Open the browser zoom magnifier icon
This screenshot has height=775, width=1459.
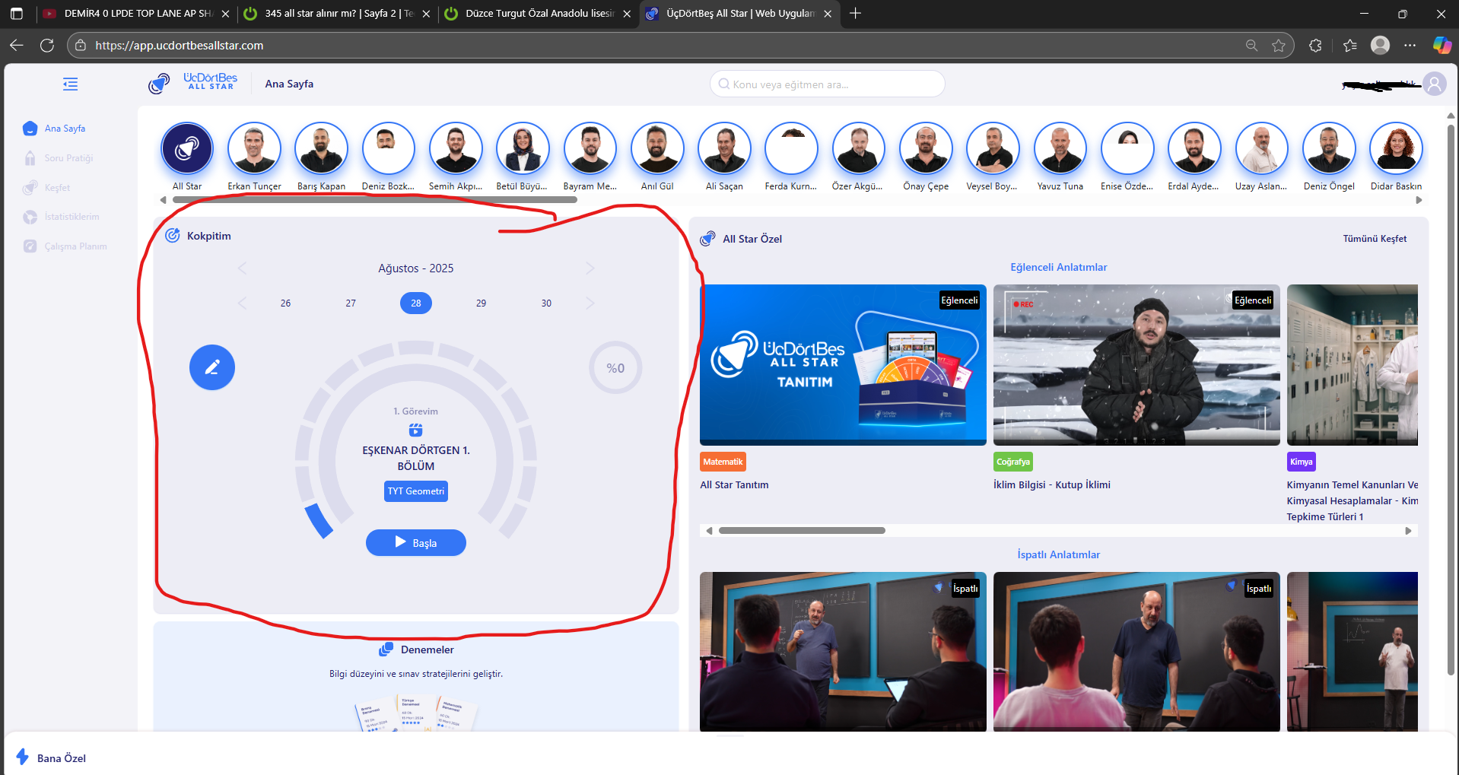(x=1251, y=46)
